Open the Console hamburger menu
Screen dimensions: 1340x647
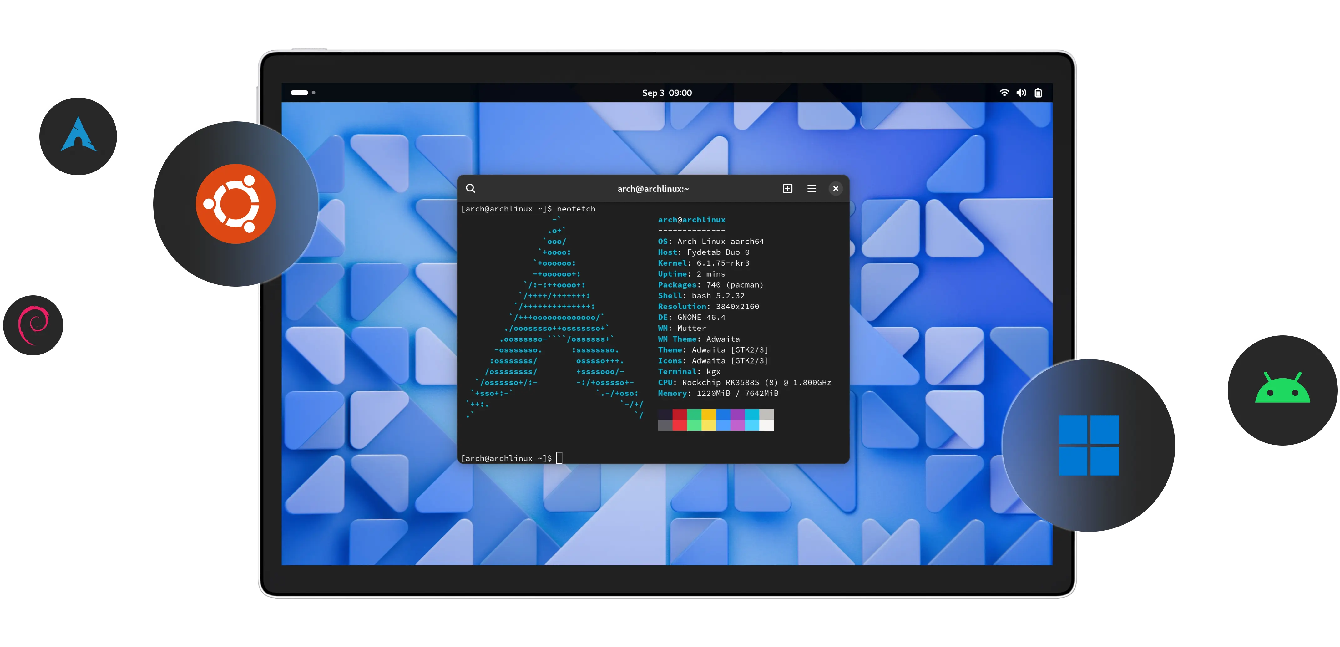(812, 188)
